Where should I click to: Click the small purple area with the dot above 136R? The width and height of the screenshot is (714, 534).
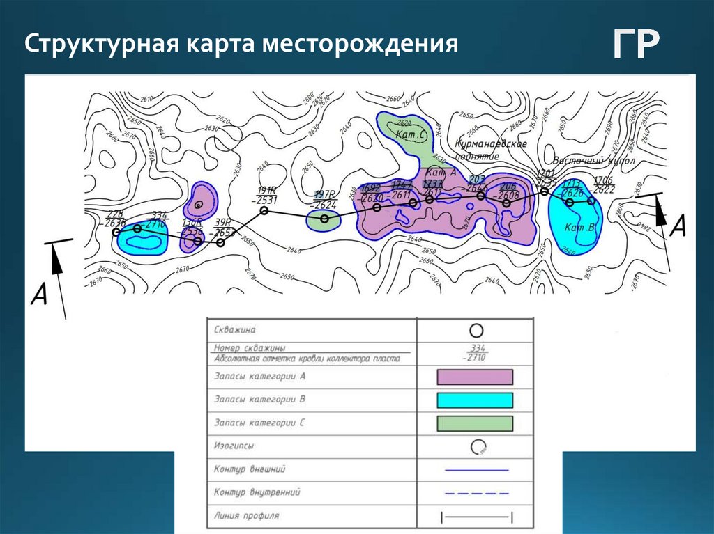point(199,201)
